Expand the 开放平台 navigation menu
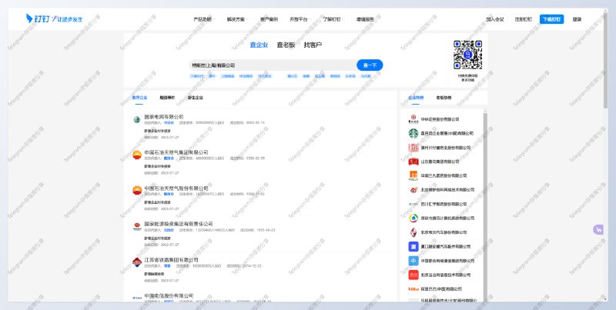This screenshot has width=616, height=310. click(300, 19)
